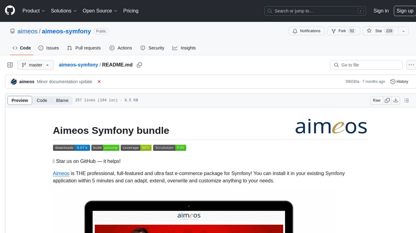416x233 pixels.
Task: Click the Notifications bell button
Action: click(x=306, y=31)
